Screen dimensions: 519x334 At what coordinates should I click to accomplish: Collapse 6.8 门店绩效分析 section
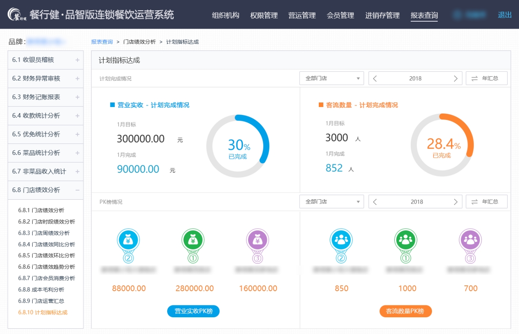click(x=45, y=190)
